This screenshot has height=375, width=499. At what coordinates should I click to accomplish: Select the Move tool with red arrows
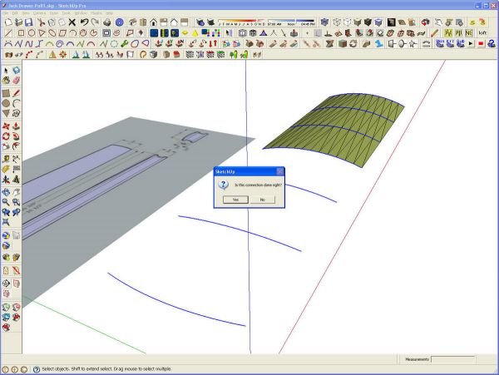(x=6, y=126)
